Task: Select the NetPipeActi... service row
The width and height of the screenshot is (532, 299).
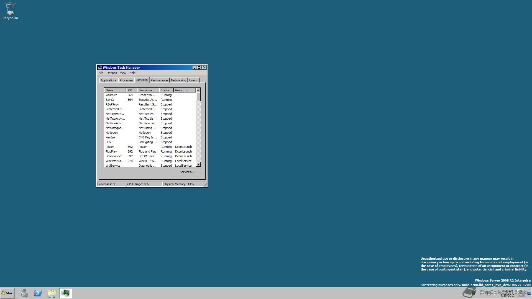Action: (150, 123)
